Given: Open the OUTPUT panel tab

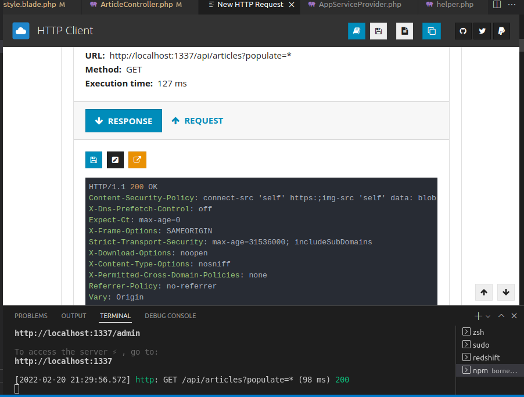Looking at the screenshot, I should coord(74,316).
